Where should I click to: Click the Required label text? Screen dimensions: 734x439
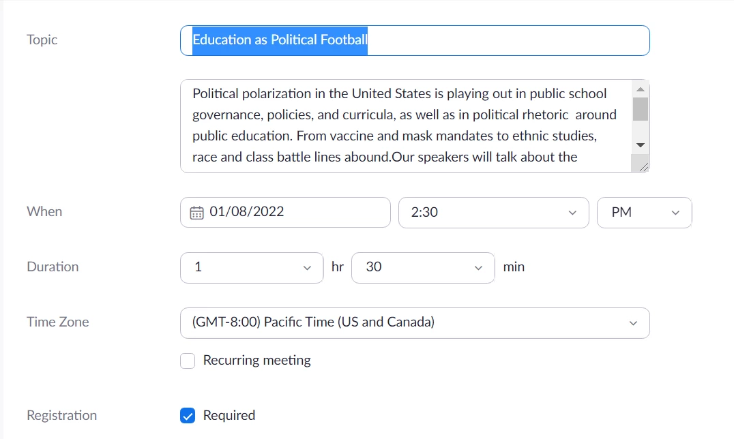[229, 416]
